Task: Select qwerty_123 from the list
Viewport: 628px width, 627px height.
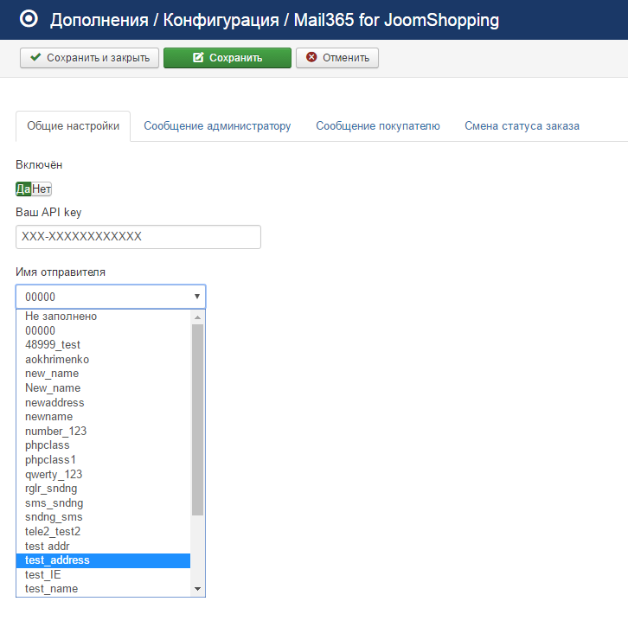Action: coord(103,474)
